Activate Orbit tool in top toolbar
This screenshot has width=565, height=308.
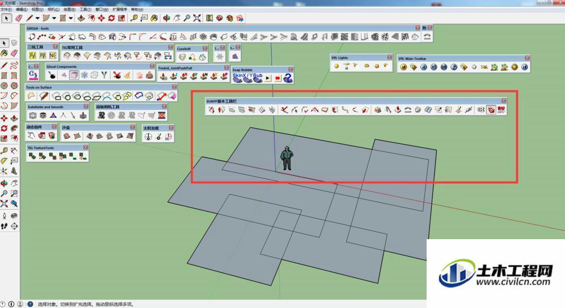coord(167,18)
